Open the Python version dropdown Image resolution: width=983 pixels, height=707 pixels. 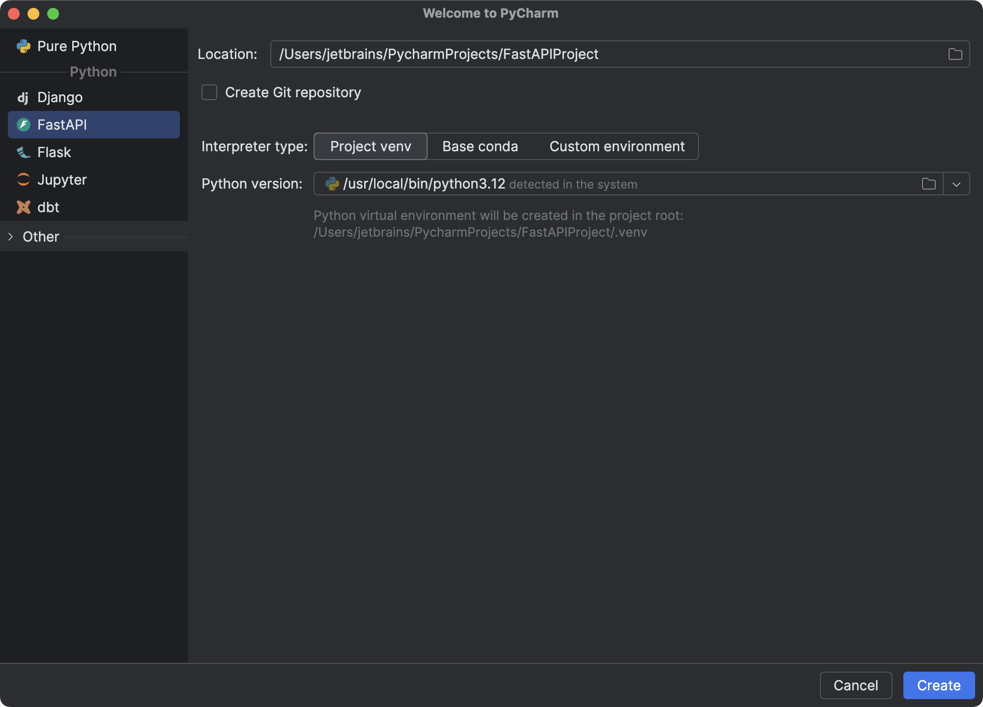(956, 184)
